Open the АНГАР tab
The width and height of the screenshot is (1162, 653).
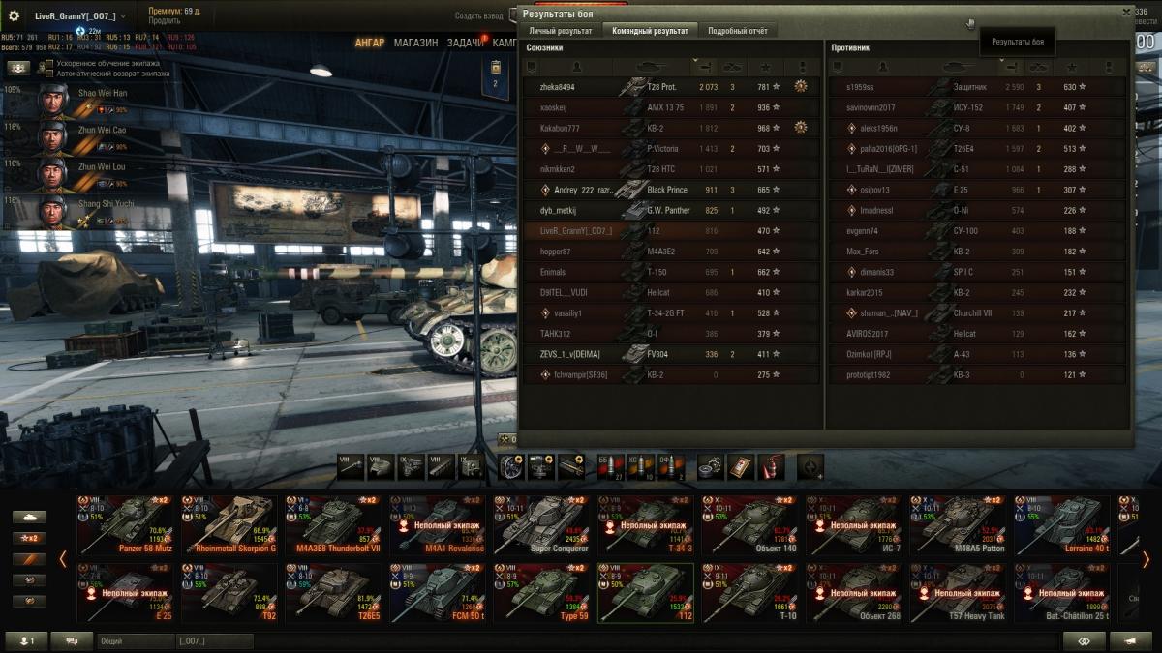[x=369, y=43]
